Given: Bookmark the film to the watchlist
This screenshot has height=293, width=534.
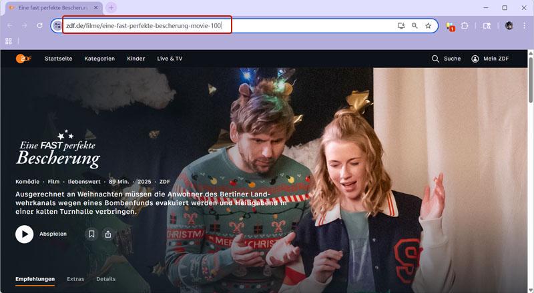Looking at the screenshot, I should (91, 234).
